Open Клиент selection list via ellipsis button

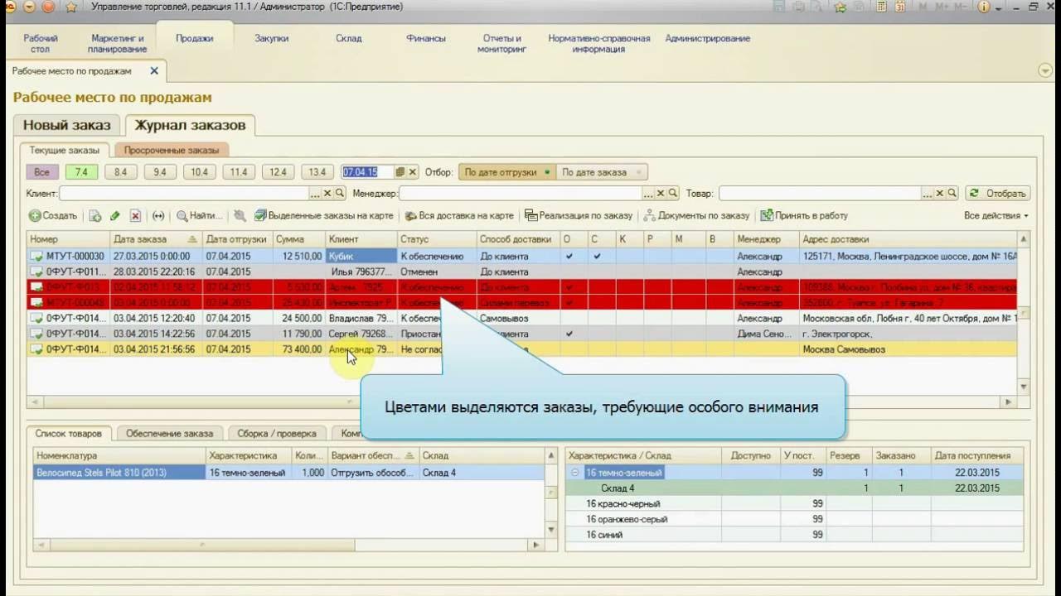pyautogui.click(x=315, y=193)
